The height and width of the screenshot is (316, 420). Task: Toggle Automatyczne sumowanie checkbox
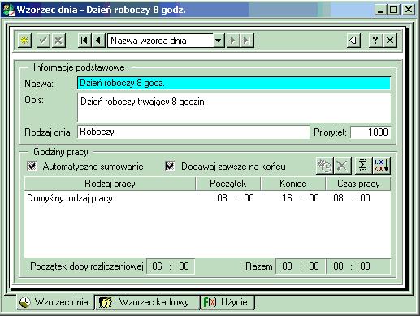click(32, 166)
